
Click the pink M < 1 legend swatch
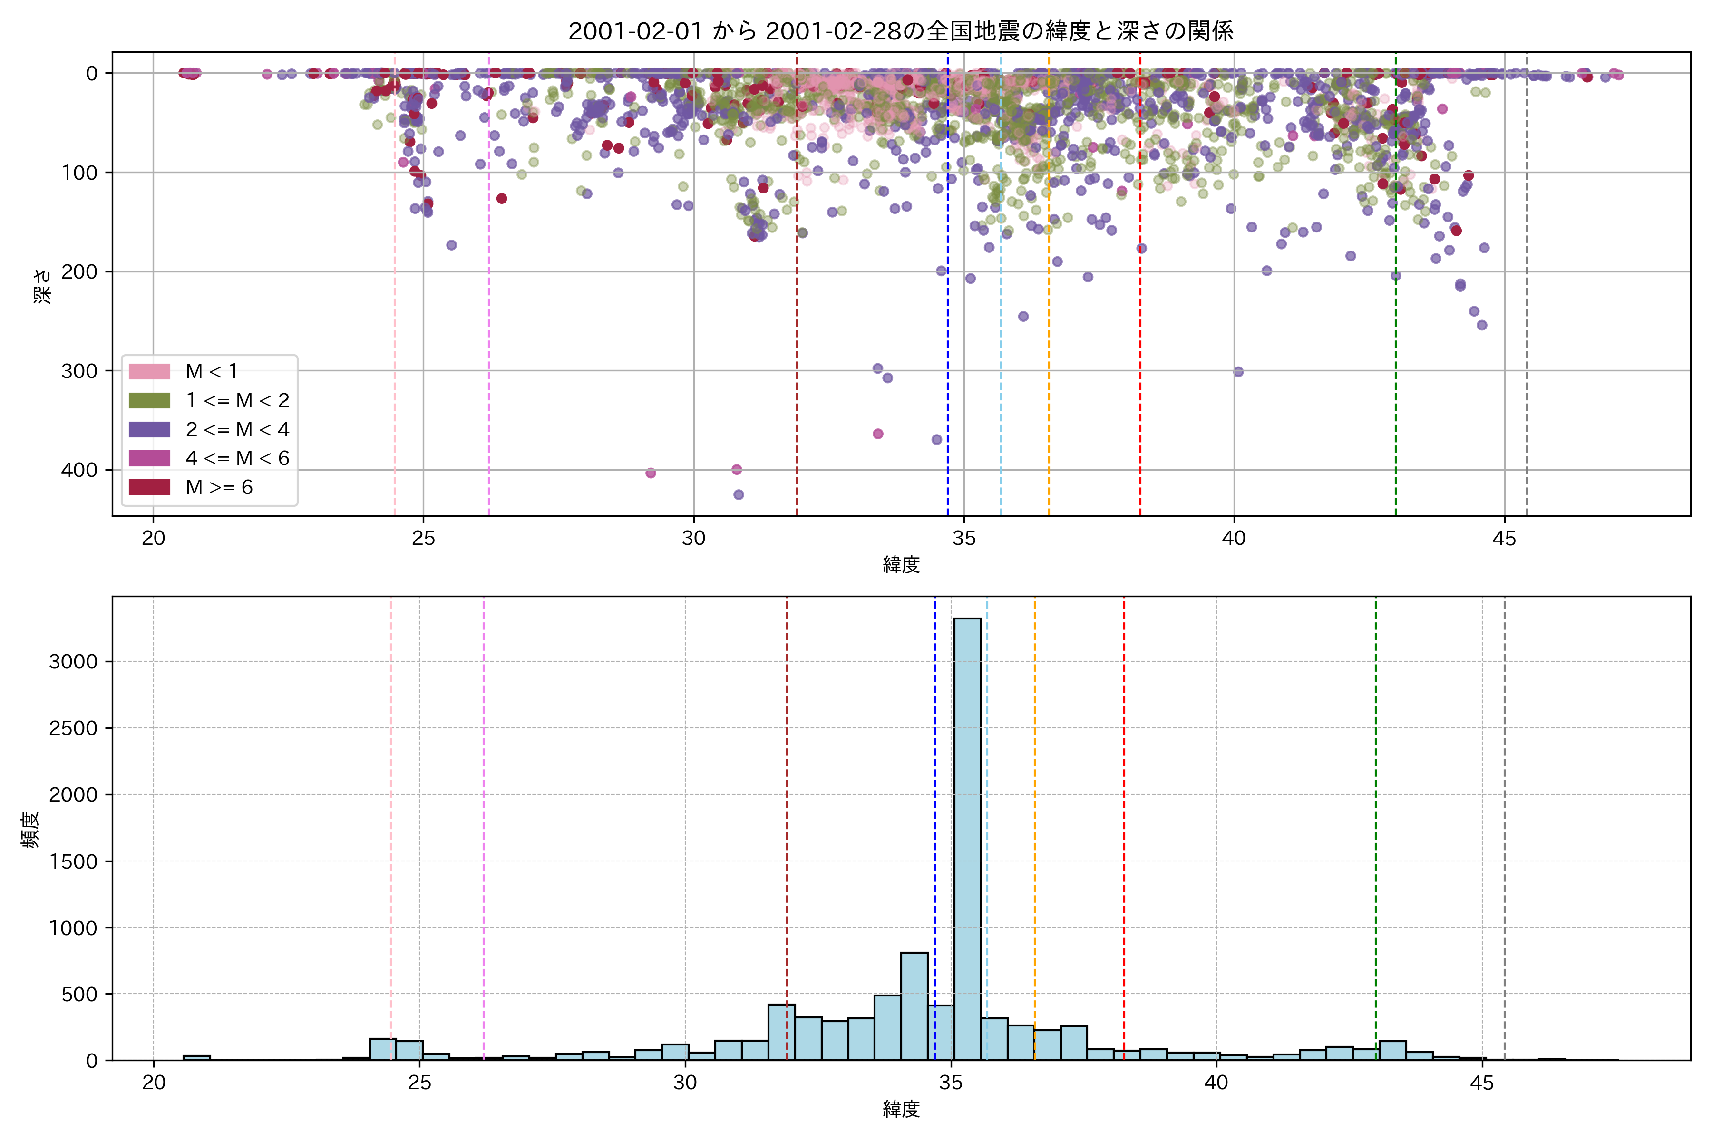(x=149, y=371)
